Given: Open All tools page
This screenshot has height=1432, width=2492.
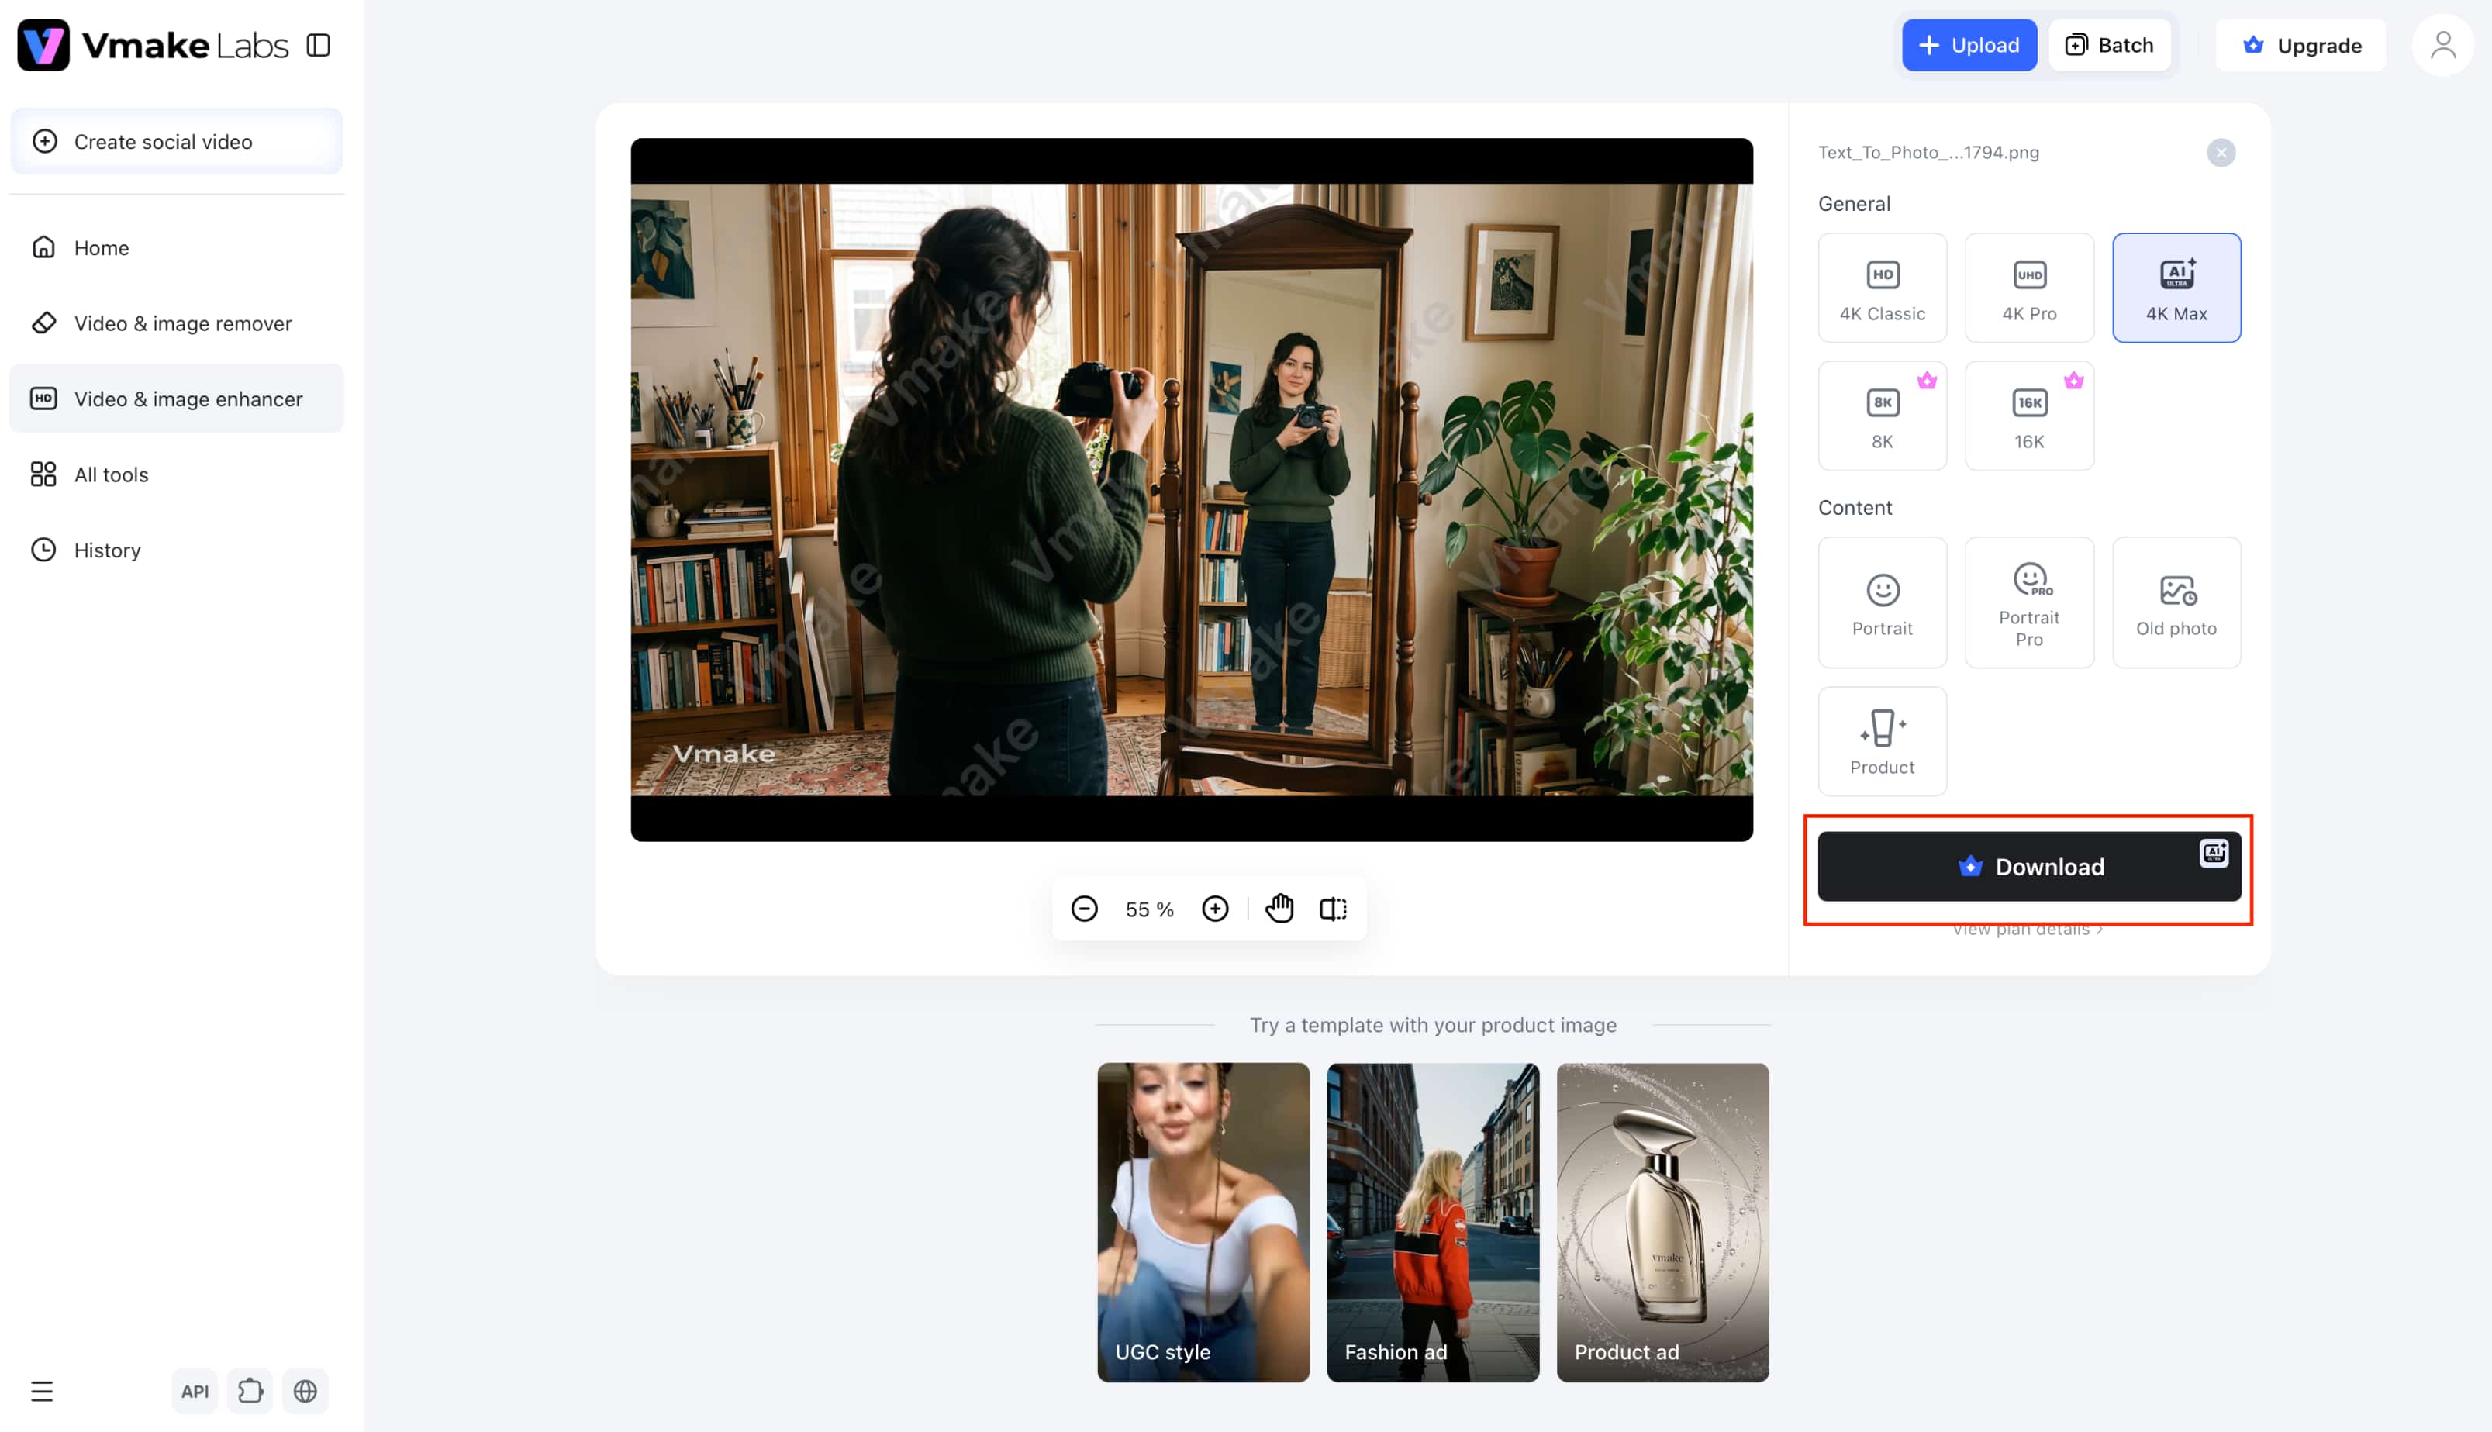Looking at the screenshot, I should click(x=177, y=475).
